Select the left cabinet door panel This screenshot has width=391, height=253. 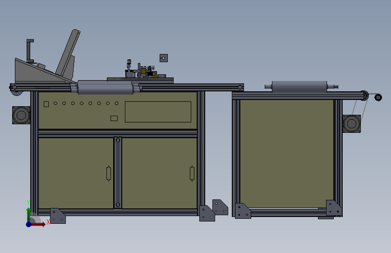click(x=76, y=173)
